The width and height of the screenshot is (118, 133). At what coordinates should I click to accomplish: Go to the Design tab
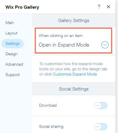(x=12, y=54)
